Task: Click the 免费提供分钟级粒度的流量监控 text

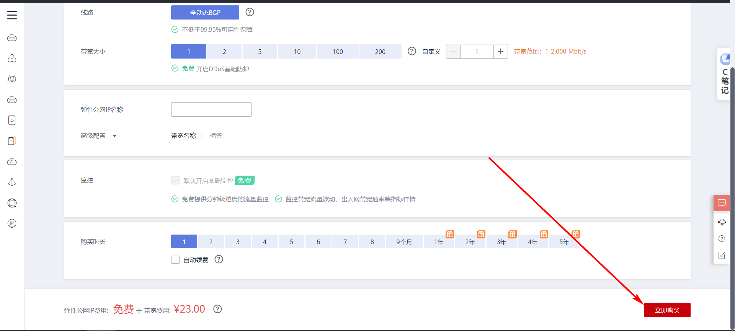Action: coord(225,199)
